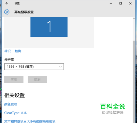
Task: Click the 相关设置 section heading
Action: tap(15, 95)
